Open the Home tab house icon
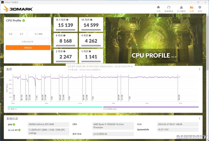 [x=158, y=7]
